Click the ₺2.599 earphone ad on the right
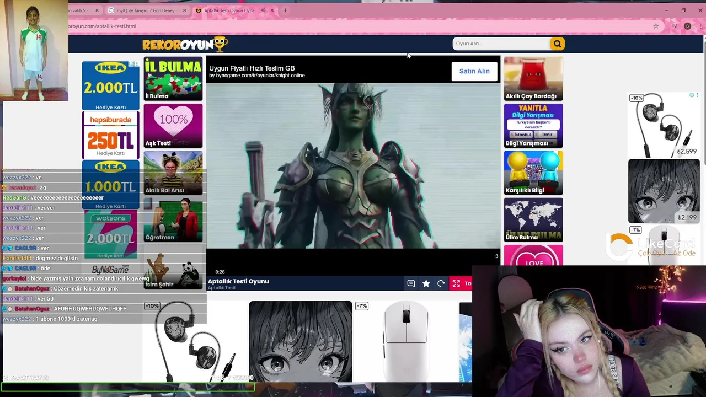 pyautogui.click(x=664, y=125)
